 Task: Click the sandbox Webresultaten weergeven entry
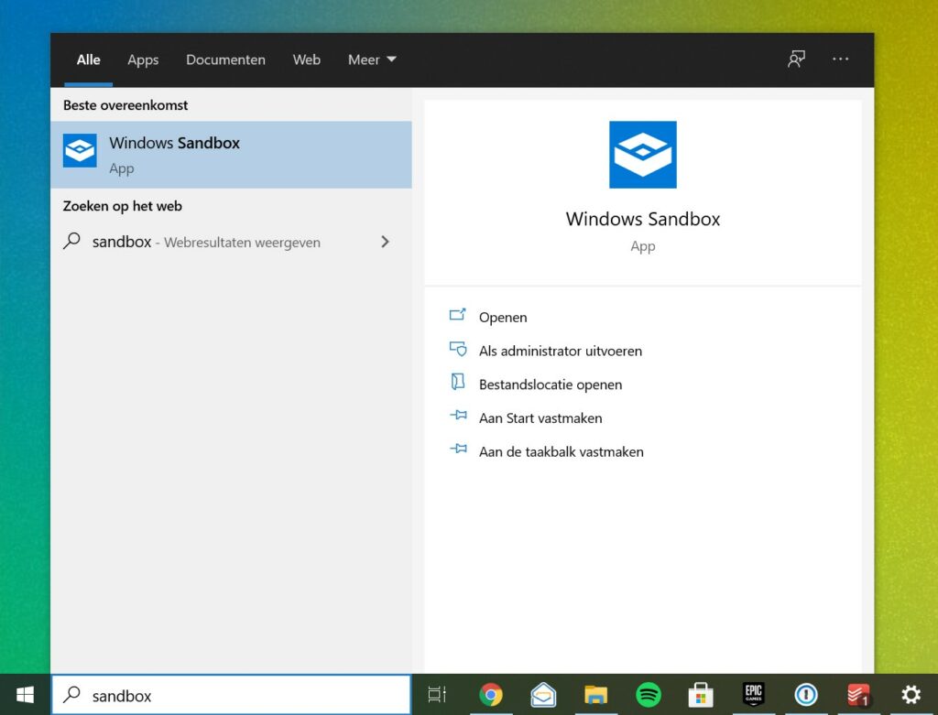tap(231, 242)
